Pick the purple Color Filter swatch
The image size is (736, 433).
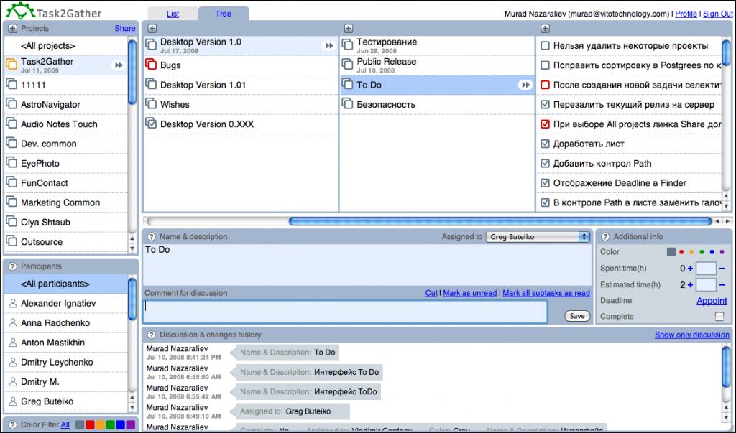131,424
